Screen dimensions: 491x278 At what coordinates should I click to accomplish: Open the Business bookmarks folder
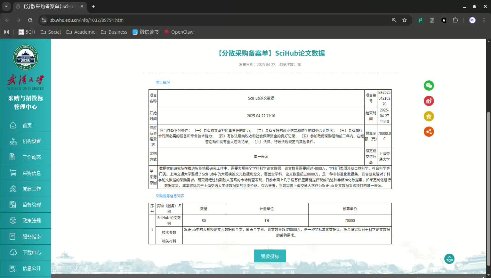point(114,32)
